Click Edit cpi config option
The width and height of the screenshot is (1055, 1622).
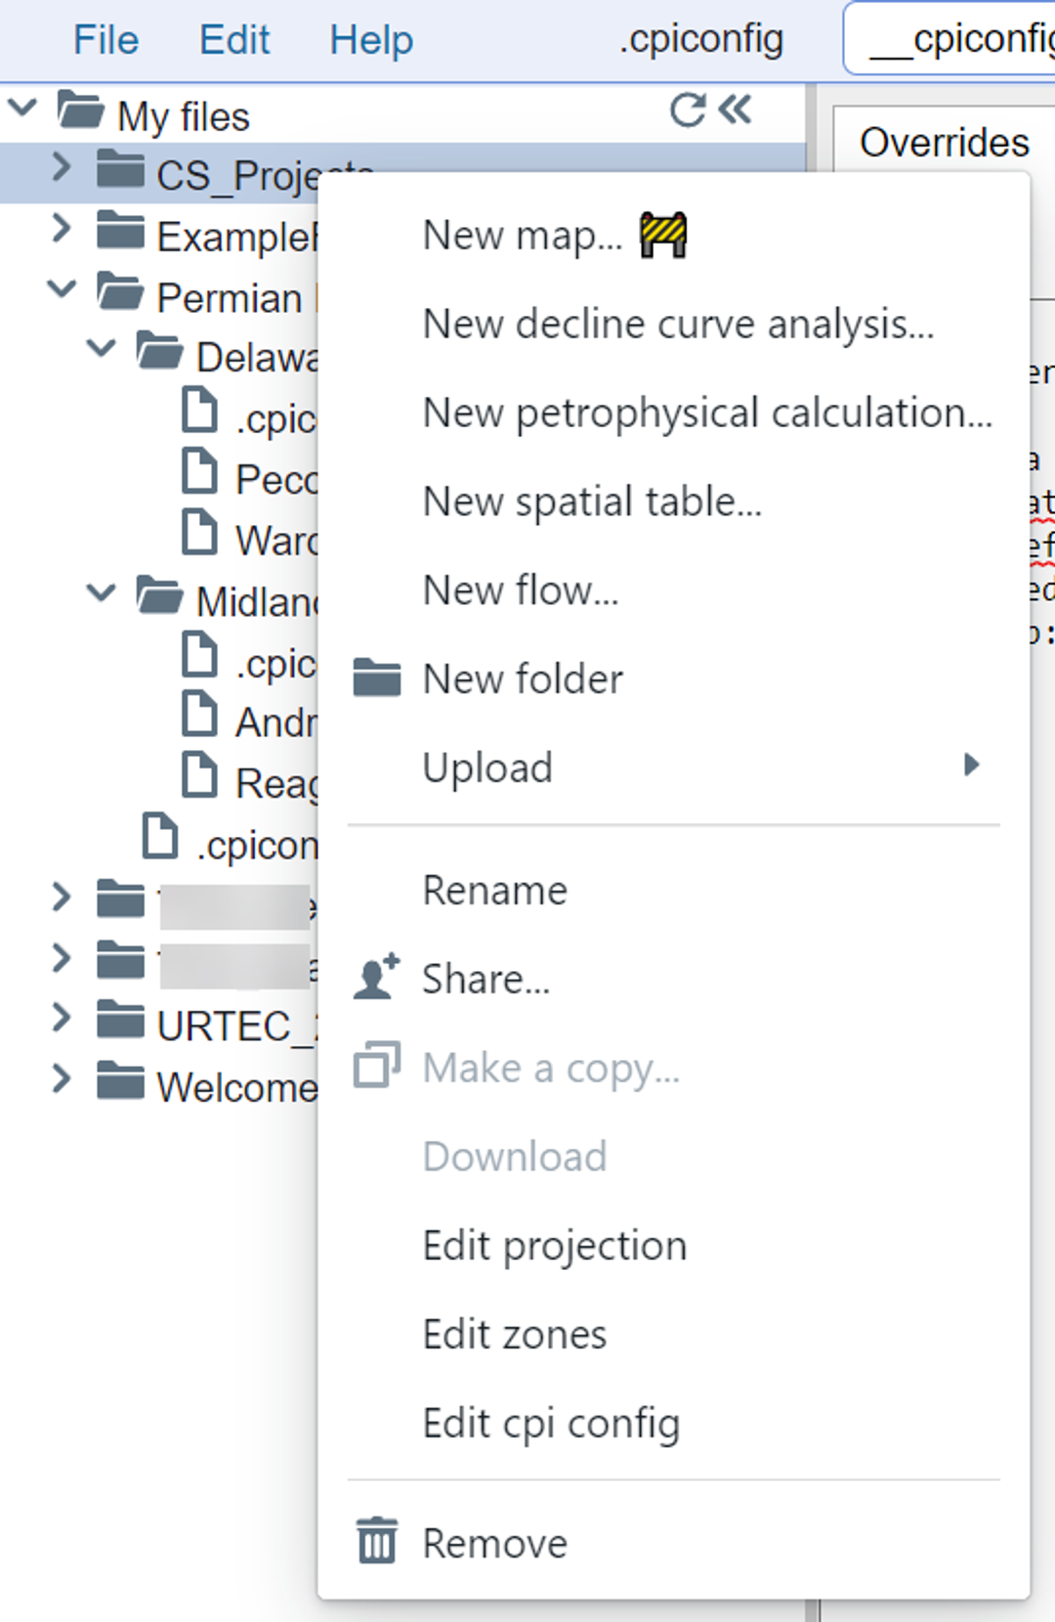(x=551, y=1424)
